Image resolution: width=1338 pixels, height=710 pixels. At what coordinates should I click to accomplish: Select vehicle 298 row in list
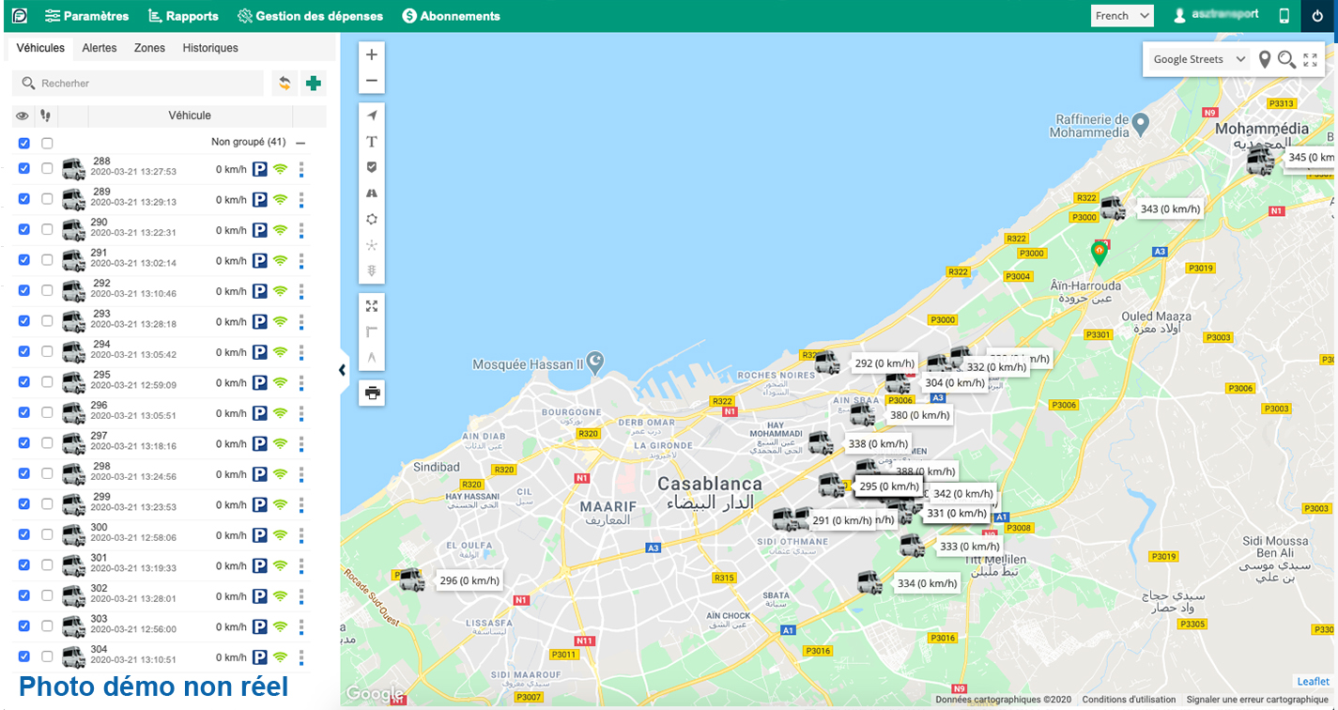click(x=161, y=474)
